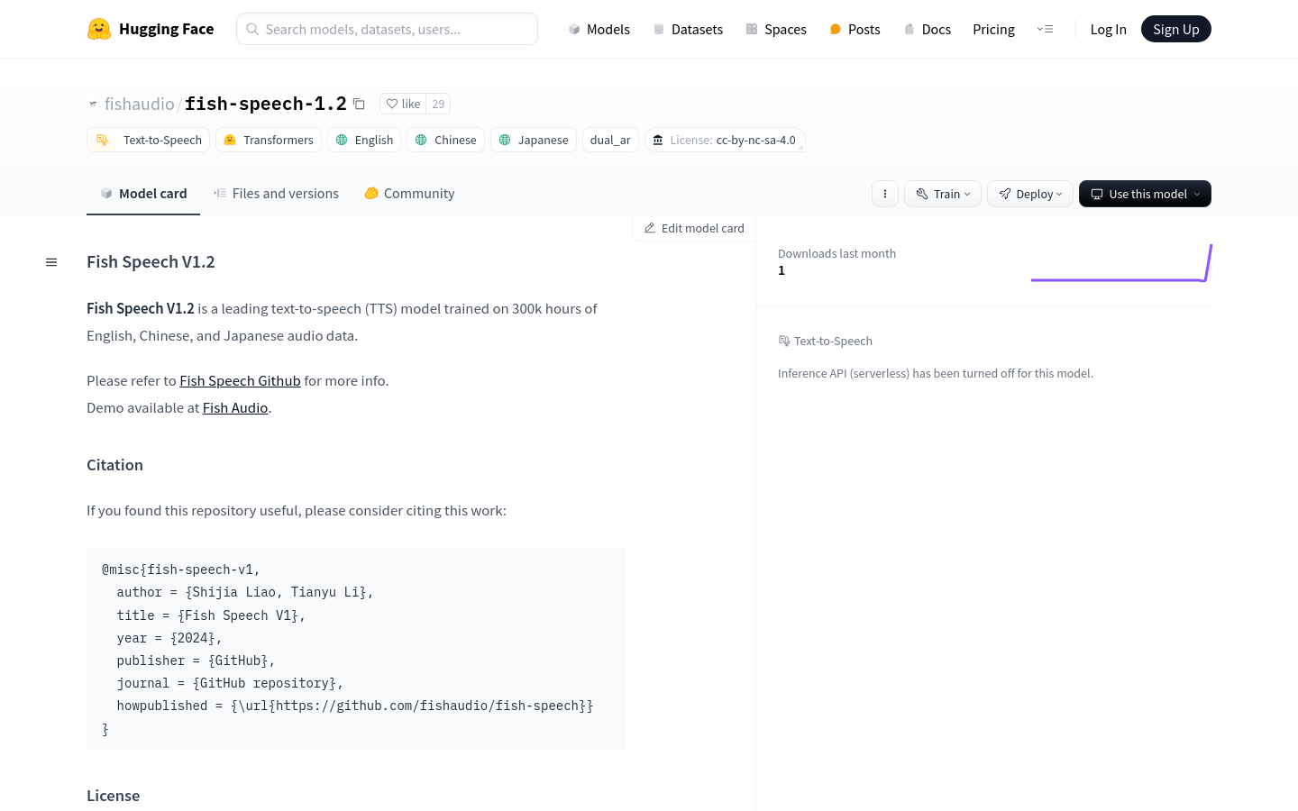Click the Hugging Face logo icon
This screenshot has width=1298, height=811.
pyautogui.click(x=99, y=29)
